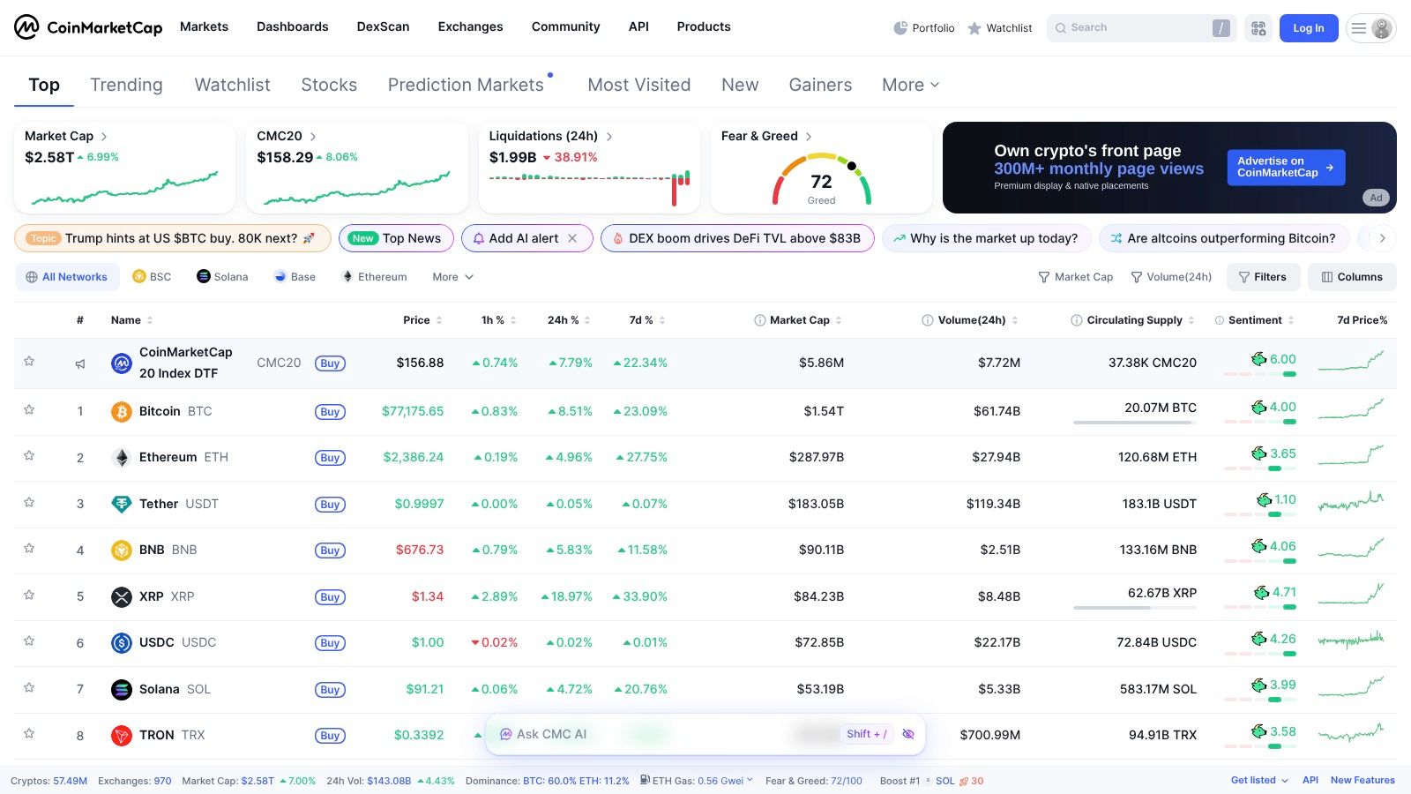Toggle watchlist star for Solana row
Image resolution: width=1411 pixels, height=794 pixels.
pos(29,688)
